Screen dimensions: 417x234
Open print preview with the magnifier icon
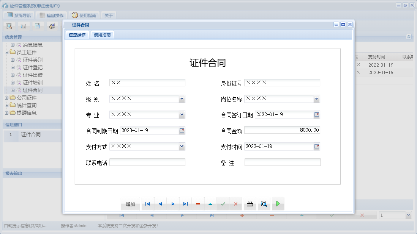click(264, 204)
